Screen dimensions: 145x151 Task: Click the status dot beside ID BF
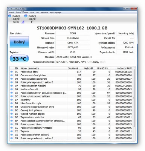tap(12, 121)
